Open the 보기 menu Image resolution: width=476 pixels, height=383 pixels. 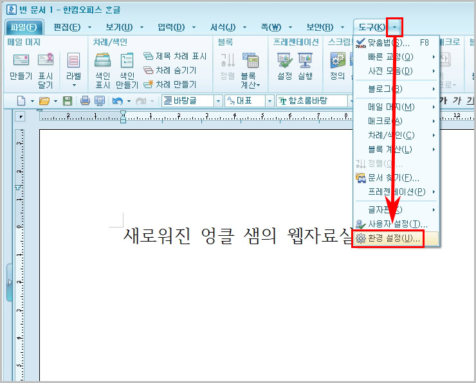click(x=119, y=27)
